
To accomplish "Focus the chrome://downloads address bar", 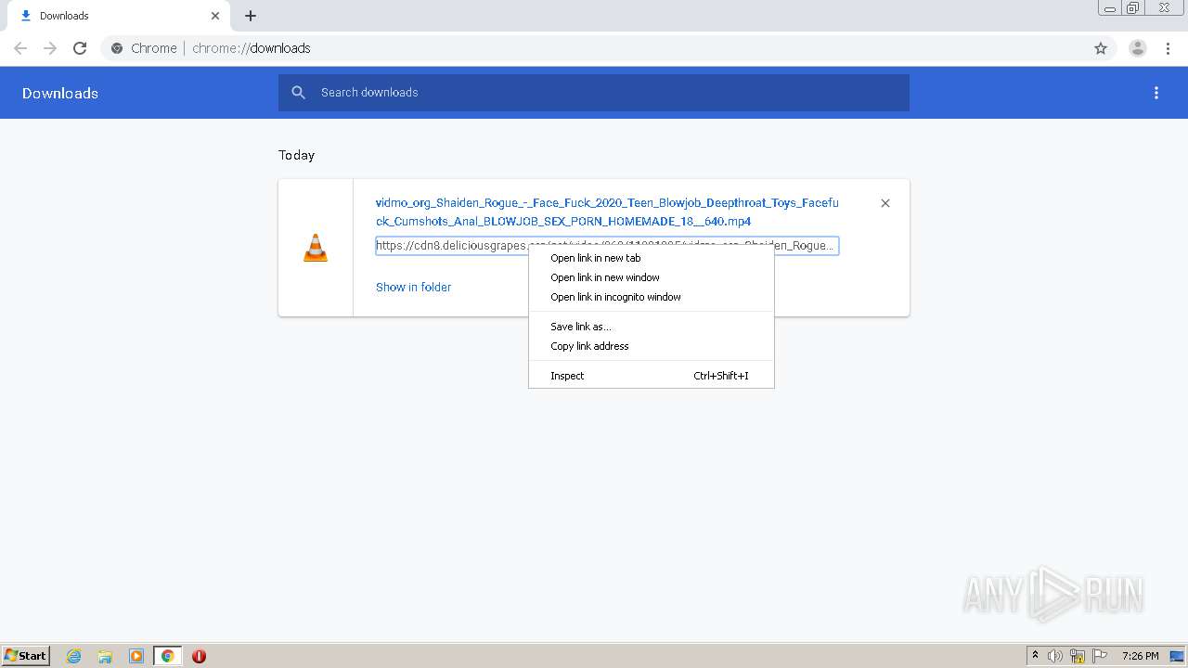I will click(594, 48).
